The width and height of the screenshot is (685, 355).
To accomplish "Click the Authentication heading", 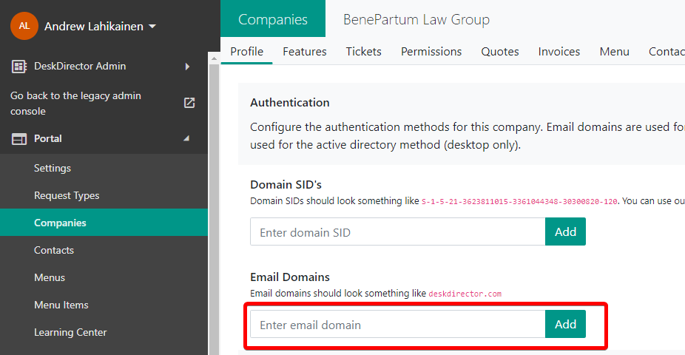I will (x=290, y=103).
